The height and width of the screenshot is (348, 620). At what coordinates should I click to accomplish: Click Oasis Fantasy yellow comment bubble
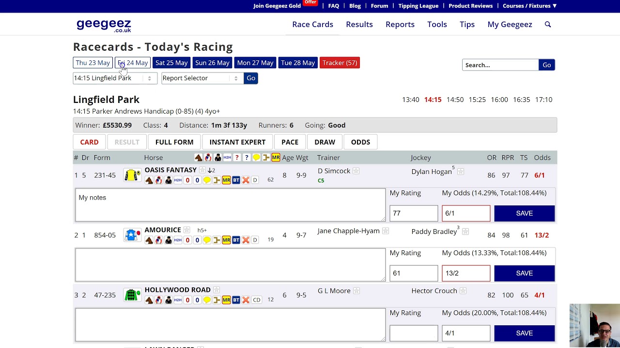point(207,180)
